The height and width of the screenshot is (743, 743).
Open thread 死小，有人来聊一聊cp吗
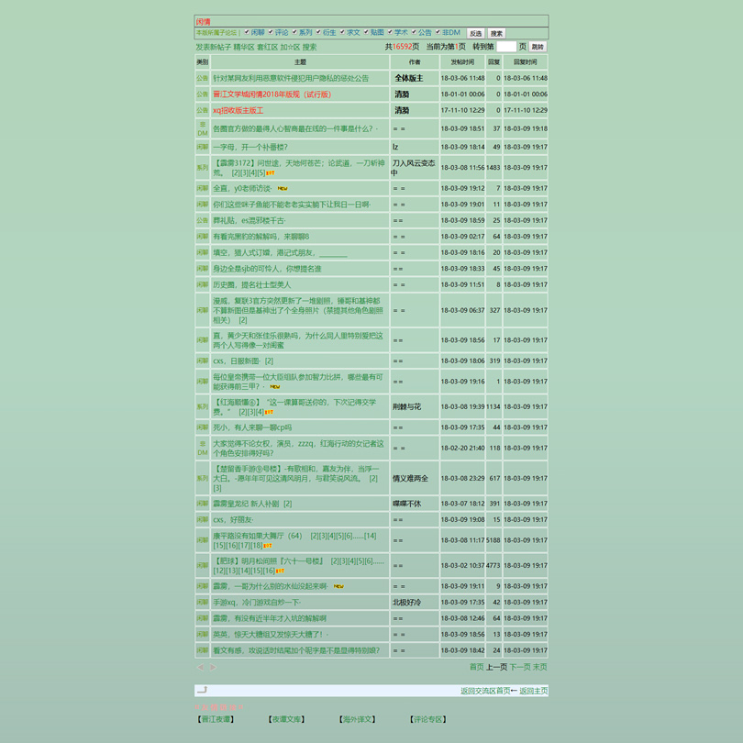(252, 427)
